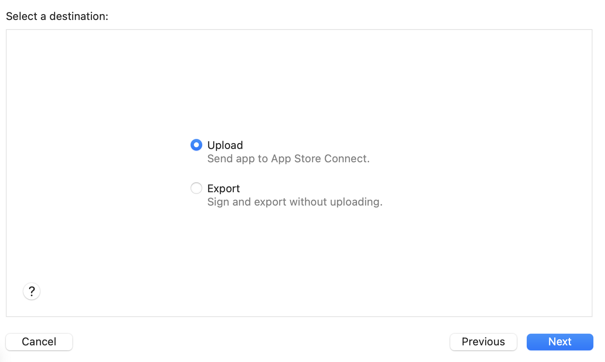The height and width of the screenshot is (362, 605).
Task: Confirm Upload destination and continue
Action: [x=560, y=342]
